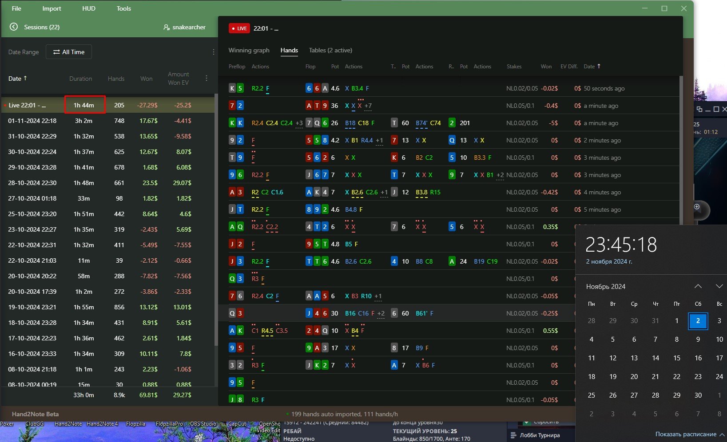Click the 69.81$ total won value
The width and height of the screenshot is (727, 442).
[x=148, y=395]
